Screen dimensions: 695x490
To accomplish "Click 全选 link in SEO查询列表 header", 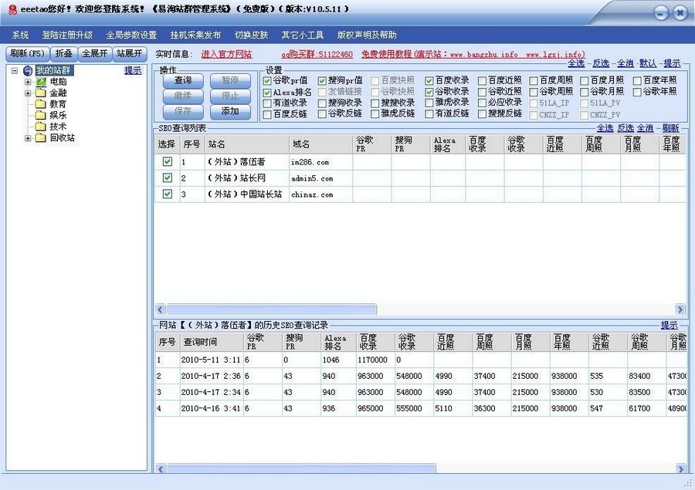I will (605, 128).
